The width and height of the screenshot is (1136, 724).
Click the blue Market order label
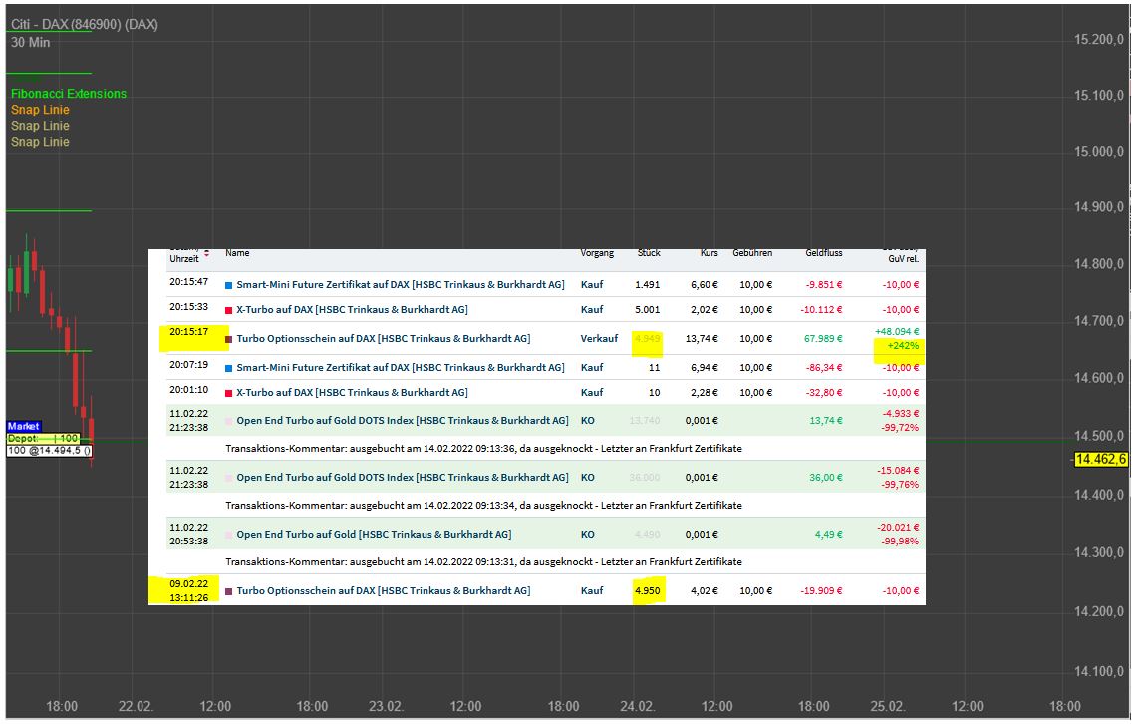[x=24, y=426]
